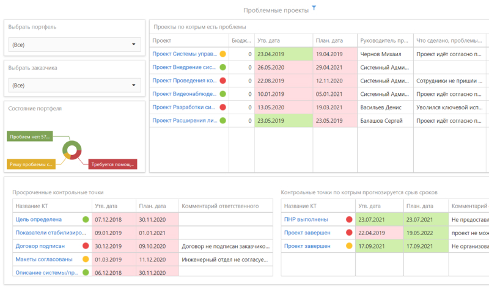Click green status dot beside Цель определена

click(86, 219)
